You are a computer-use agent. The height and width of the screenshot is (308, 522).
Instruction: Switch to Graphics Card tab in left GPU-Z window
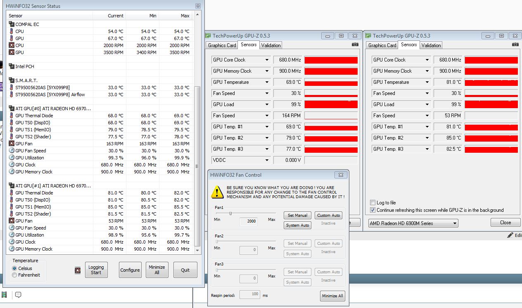(222, 45)
